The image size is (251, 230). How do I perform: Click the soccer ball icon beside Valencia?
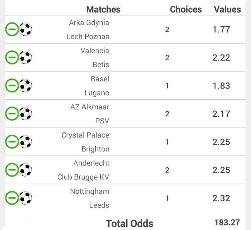tap(26, 58)
